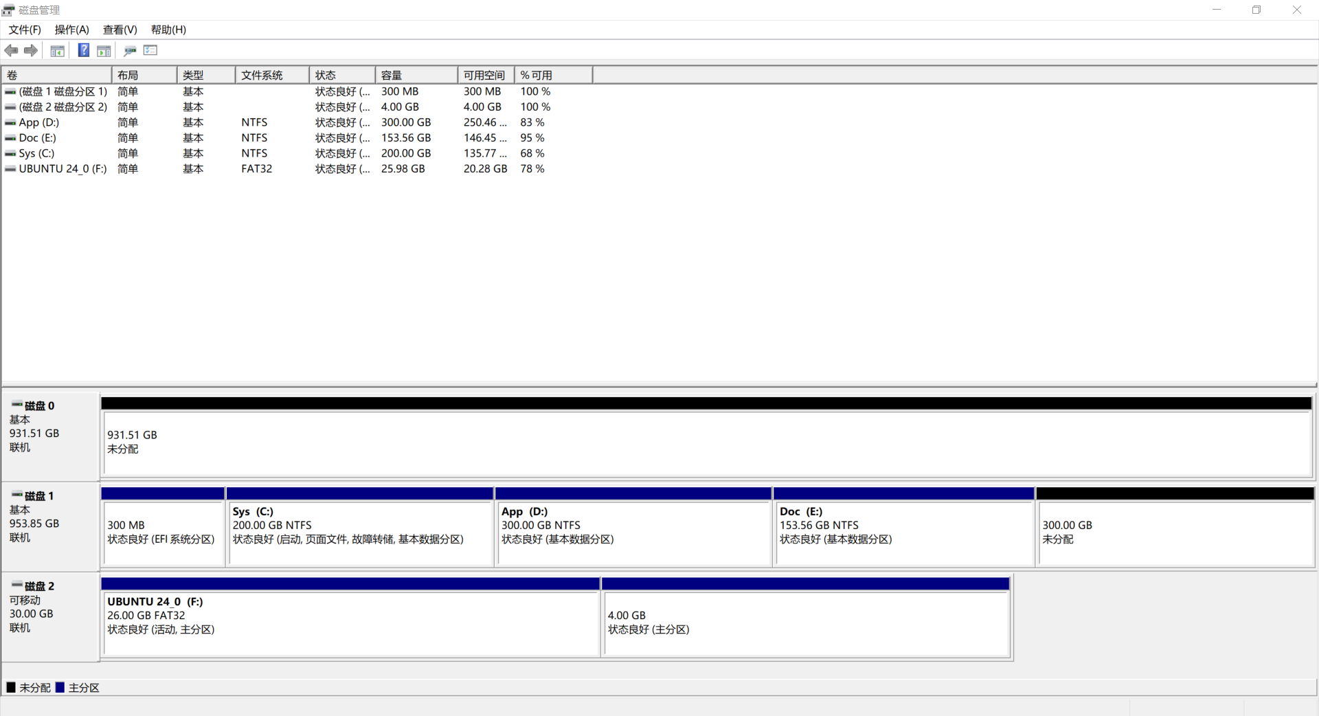Toggle the action pane toolbar icon
This screenshot has height=716, width=1319.
104,50
